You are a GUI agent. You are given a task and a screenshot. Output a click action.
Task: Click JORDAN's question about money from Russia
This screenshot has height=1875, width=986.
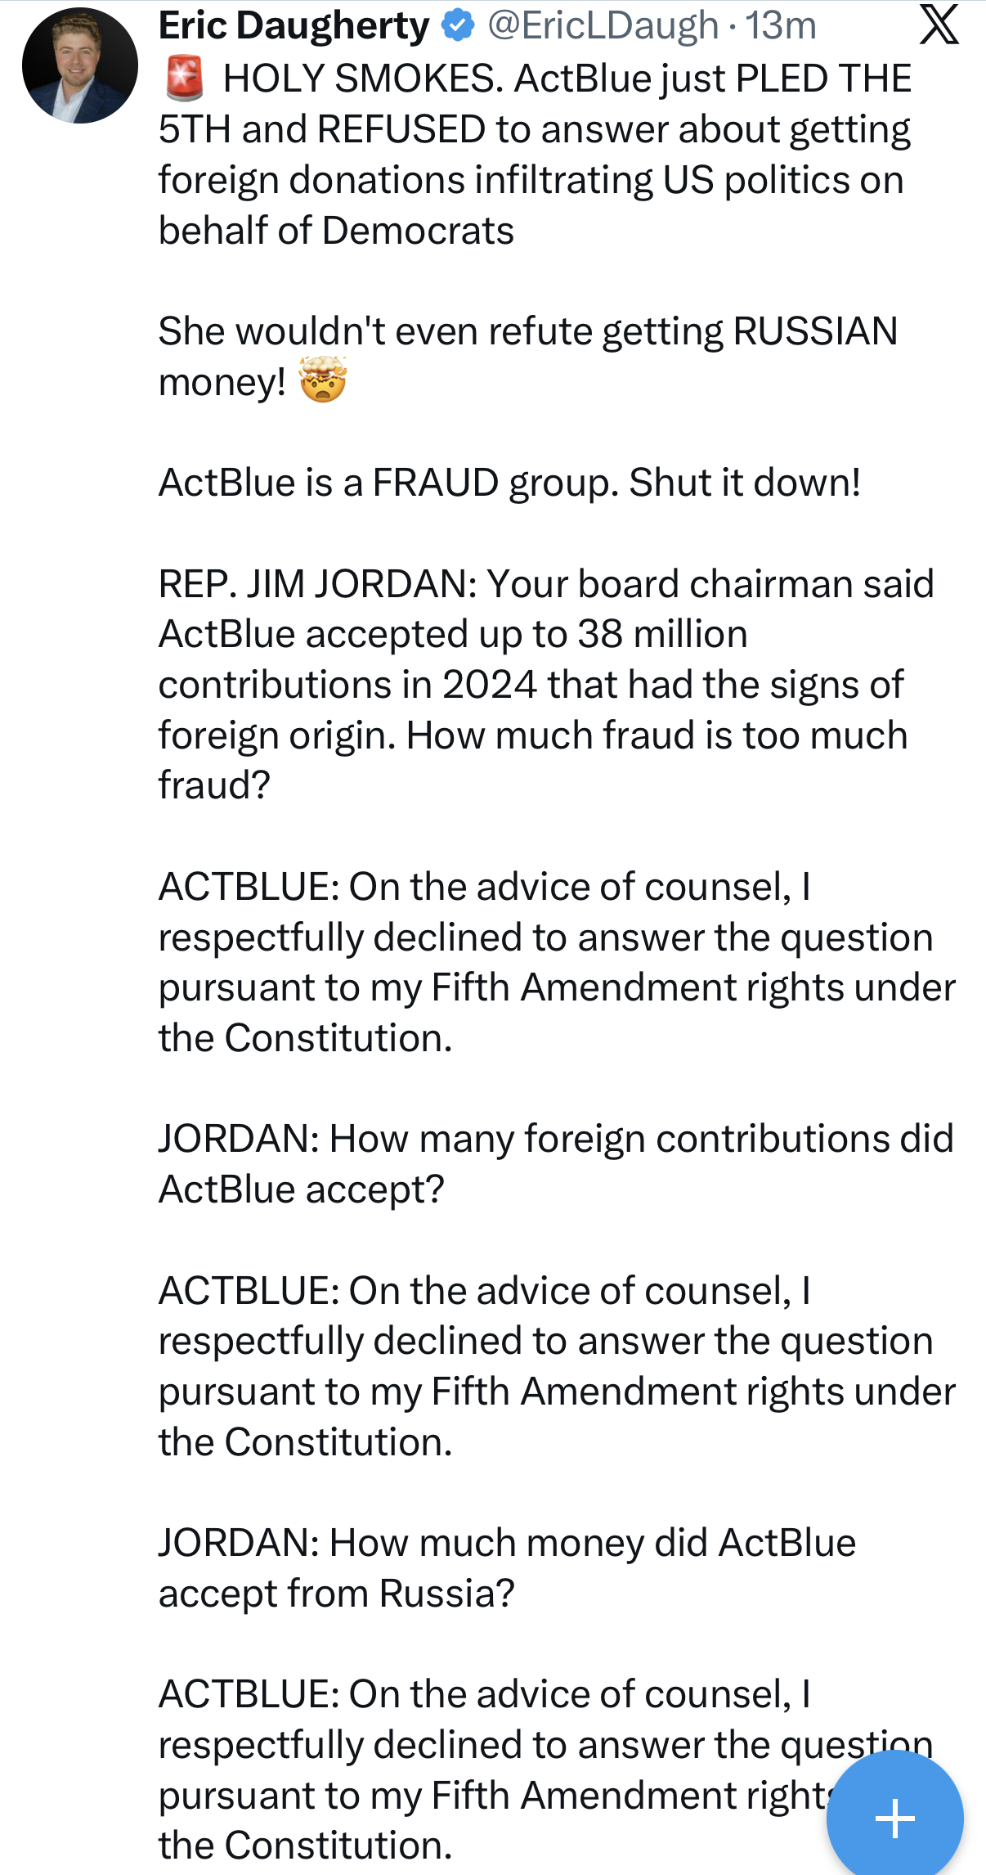pyautogui.click(x=507, y=1567)
